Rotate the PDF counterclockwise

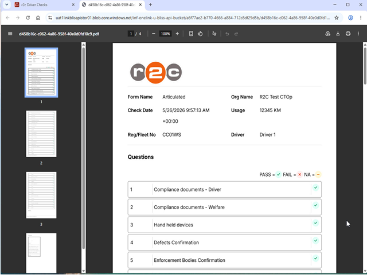[200, 34]
